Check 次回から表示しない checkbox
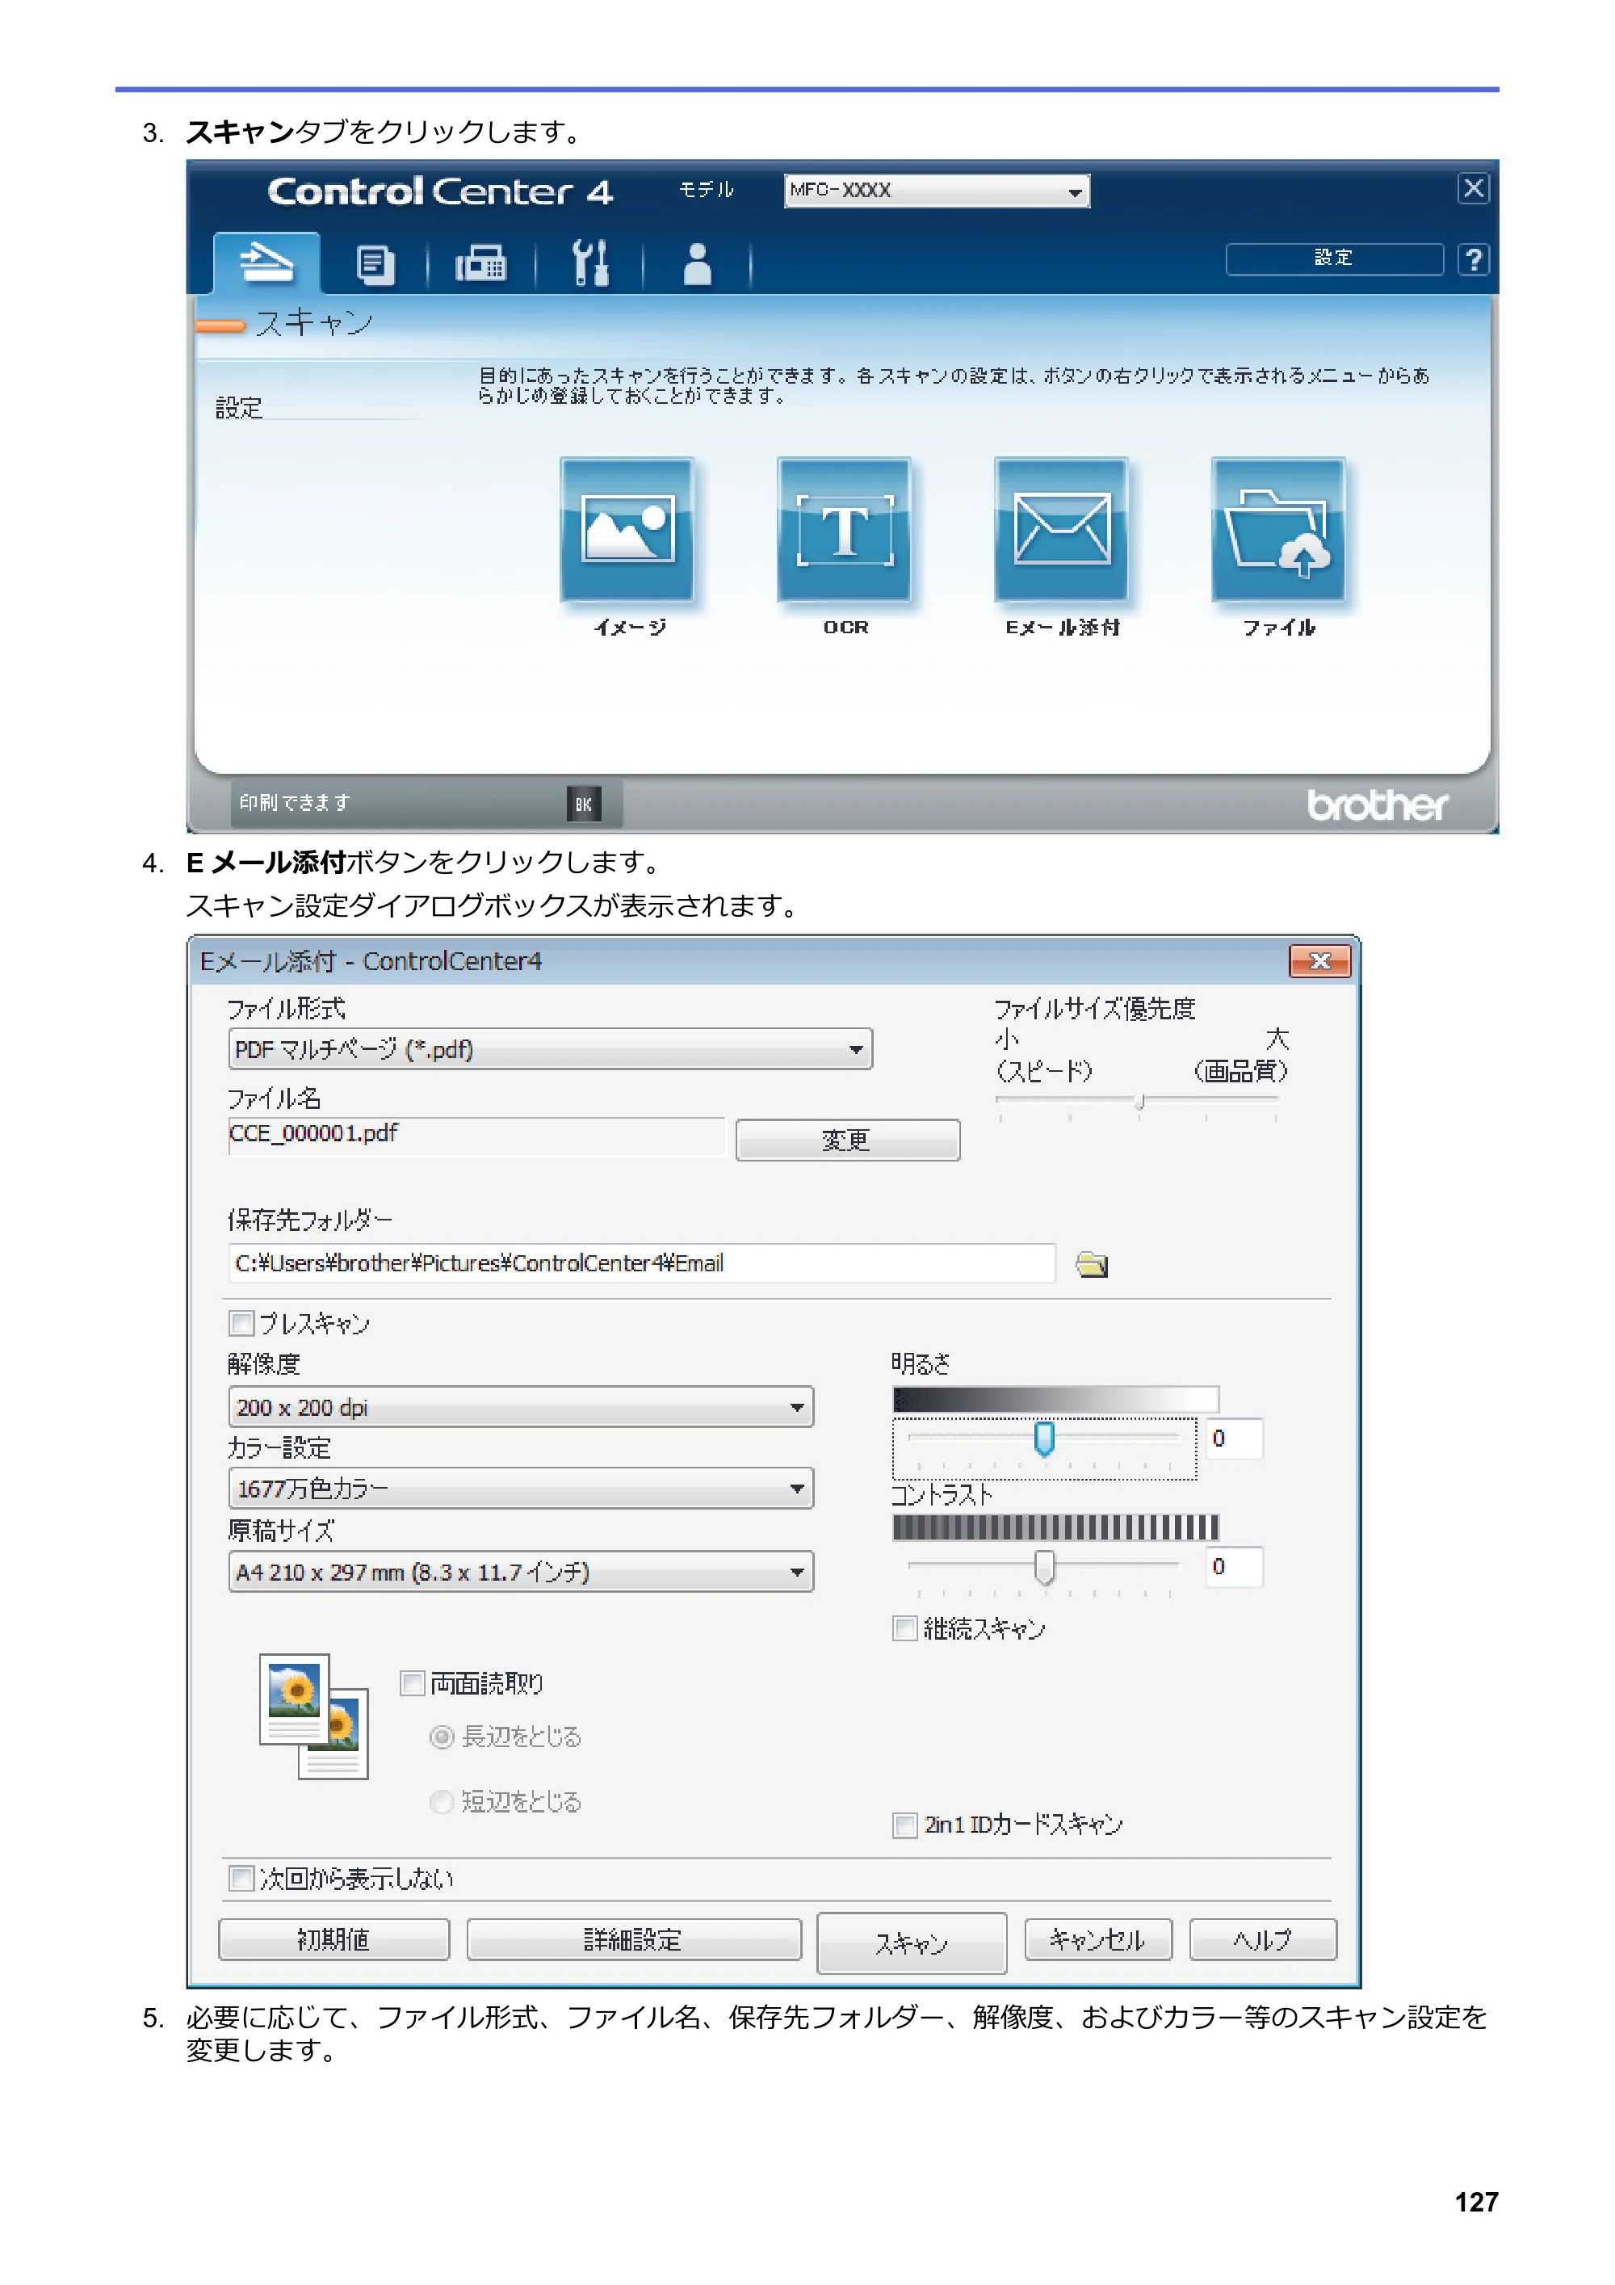 click(x=241, y=1879)
